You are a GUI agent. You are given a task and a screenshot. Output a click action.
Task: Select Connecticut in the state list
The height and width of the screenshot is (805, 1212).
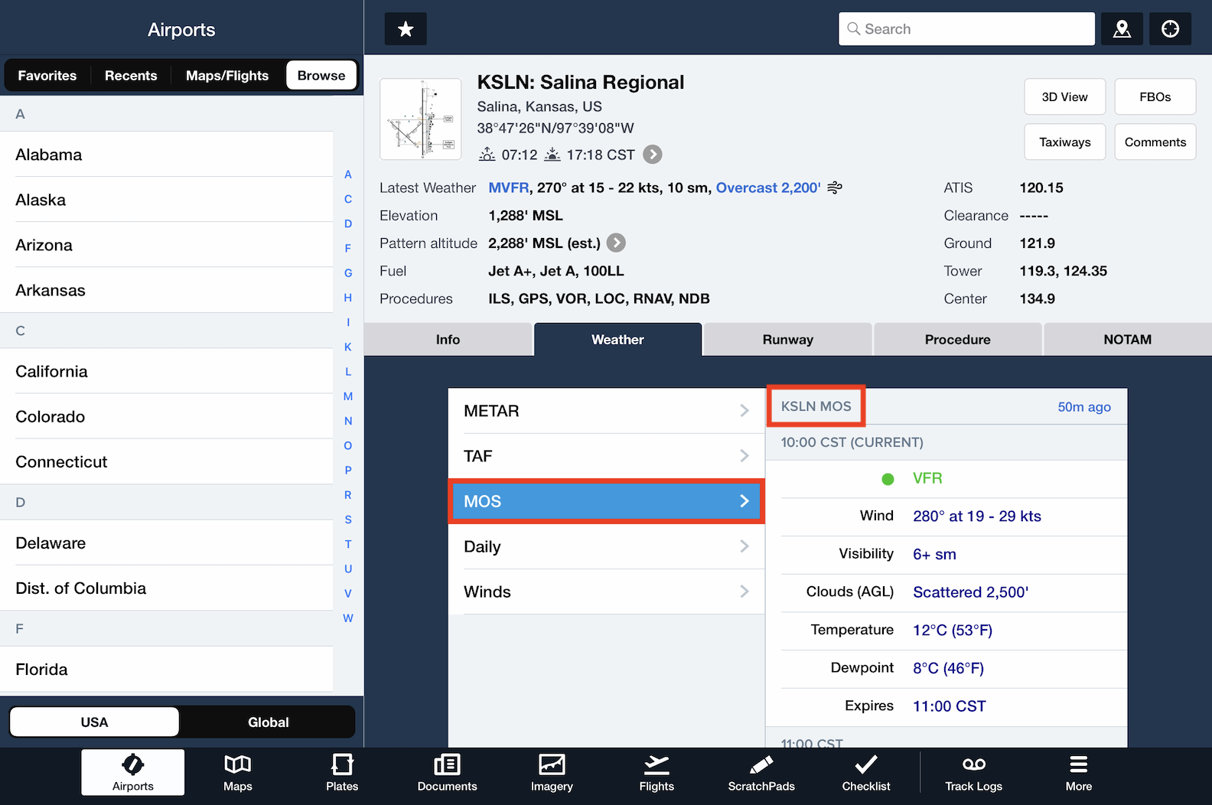[167, 461]
